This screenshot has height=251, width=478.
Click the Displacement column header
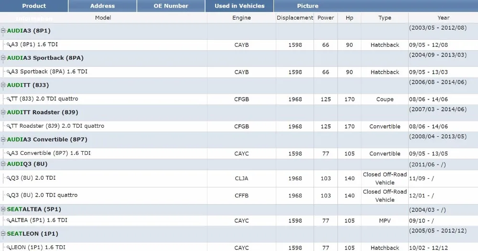(295, 18)
